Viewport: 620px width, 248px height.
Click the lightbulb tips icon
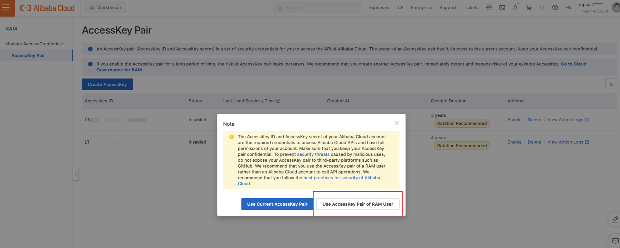pyautogui.click(x=542, y=8)
